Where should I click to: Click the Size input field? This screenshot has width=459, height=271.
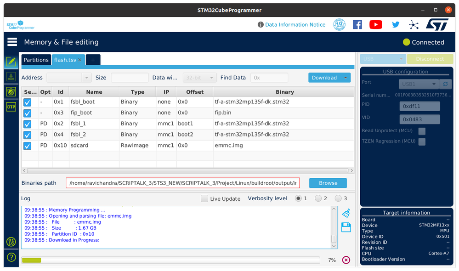coord(130,78)
